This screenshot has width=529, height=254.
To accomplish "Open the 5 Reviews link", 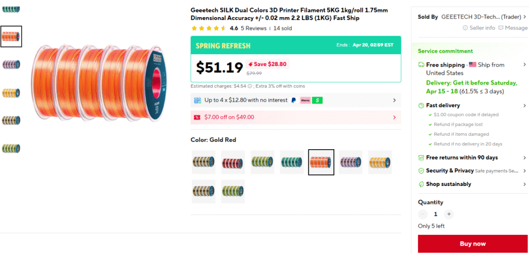I will click(x=254, y=28).
